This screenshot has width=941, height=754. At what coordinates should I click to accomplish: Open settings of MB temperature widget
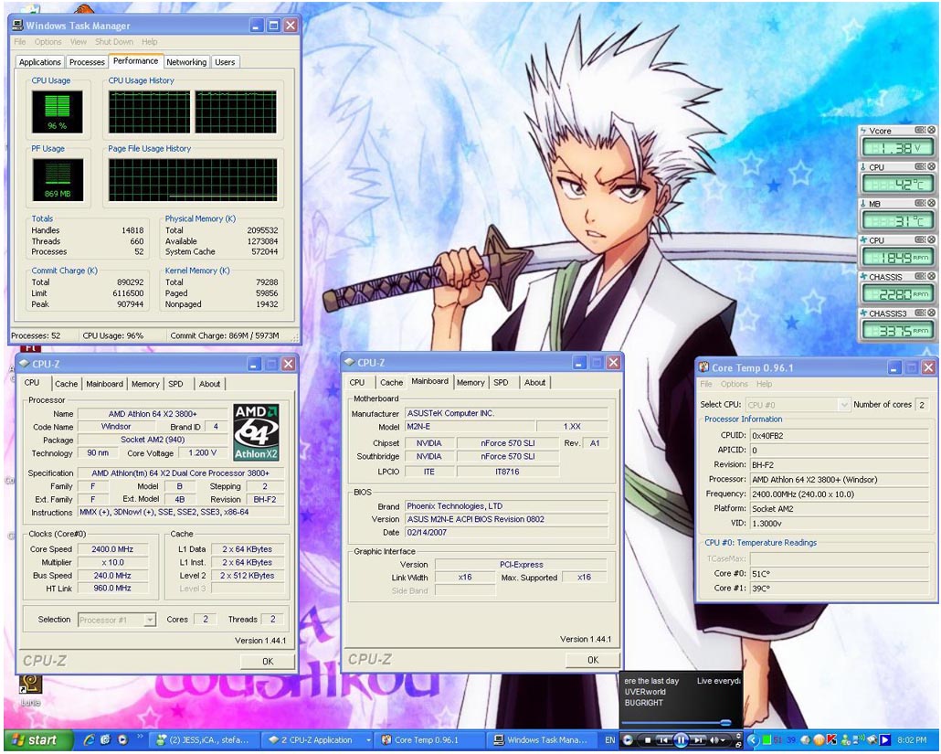tap(920, 203)
